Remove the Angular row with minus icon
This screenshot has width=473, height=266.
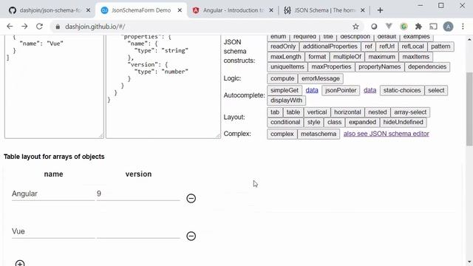coord(191,199)
